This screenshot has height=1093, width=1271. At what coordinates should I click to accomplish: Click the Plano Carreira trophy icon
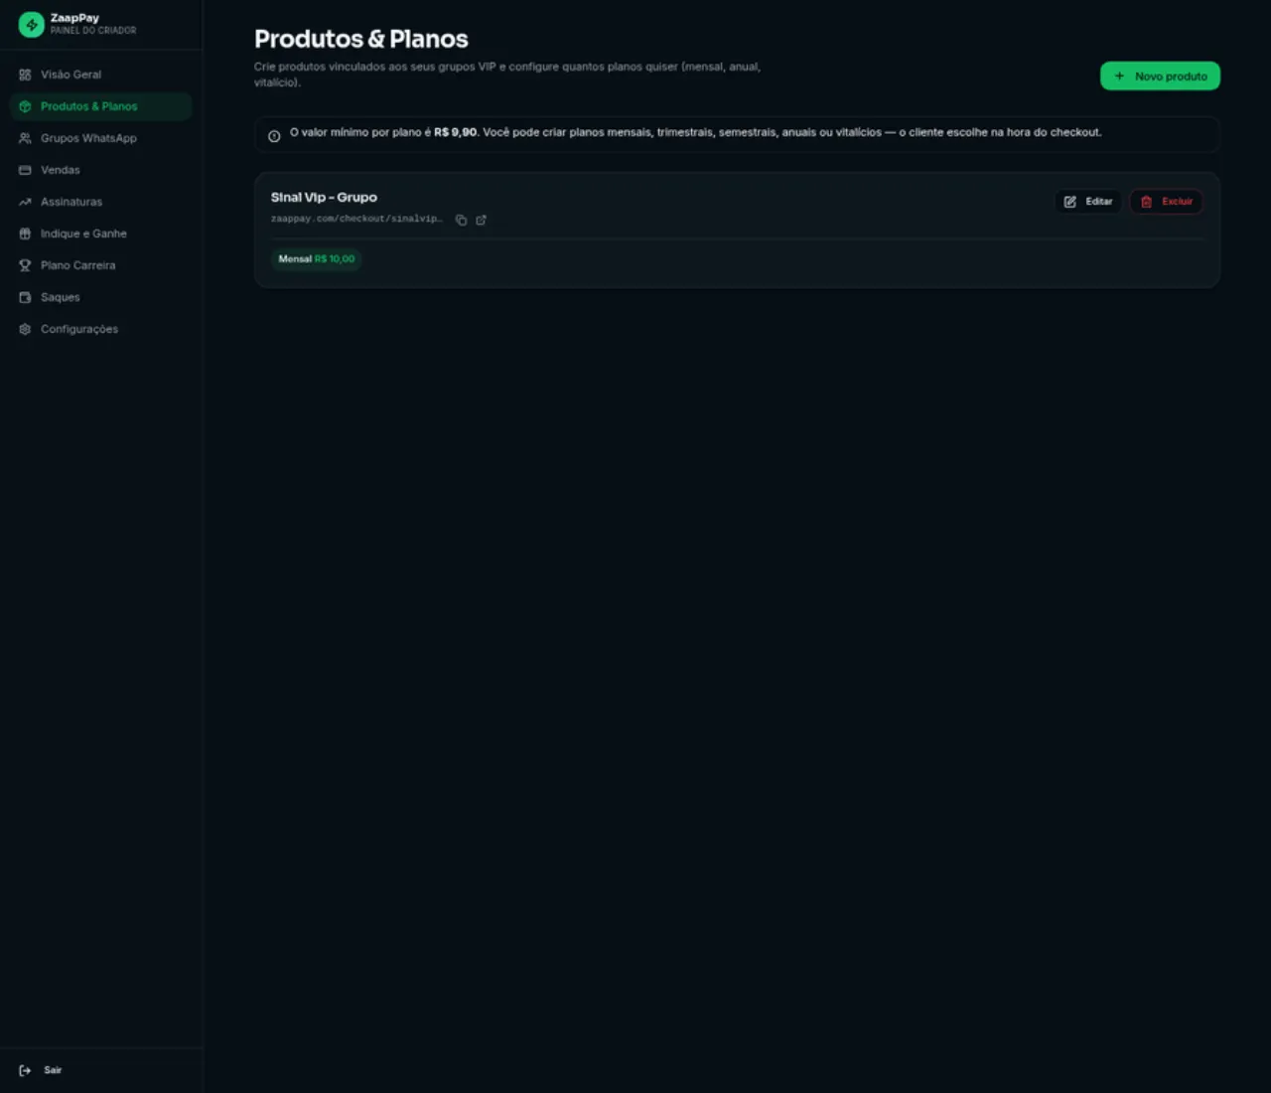[25, 265]
